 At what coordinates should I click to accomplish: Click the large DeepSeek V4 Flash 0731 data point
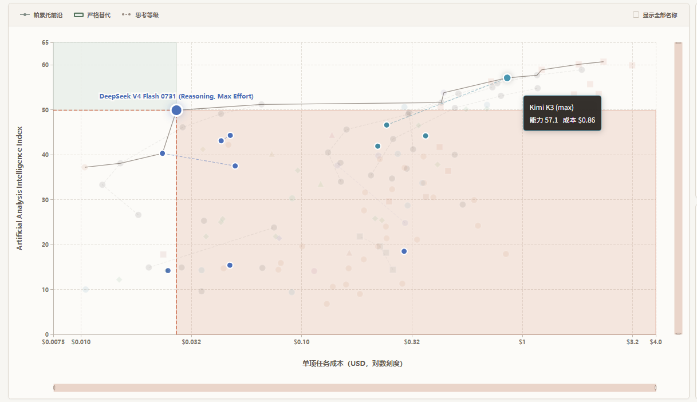pos(176,110)
